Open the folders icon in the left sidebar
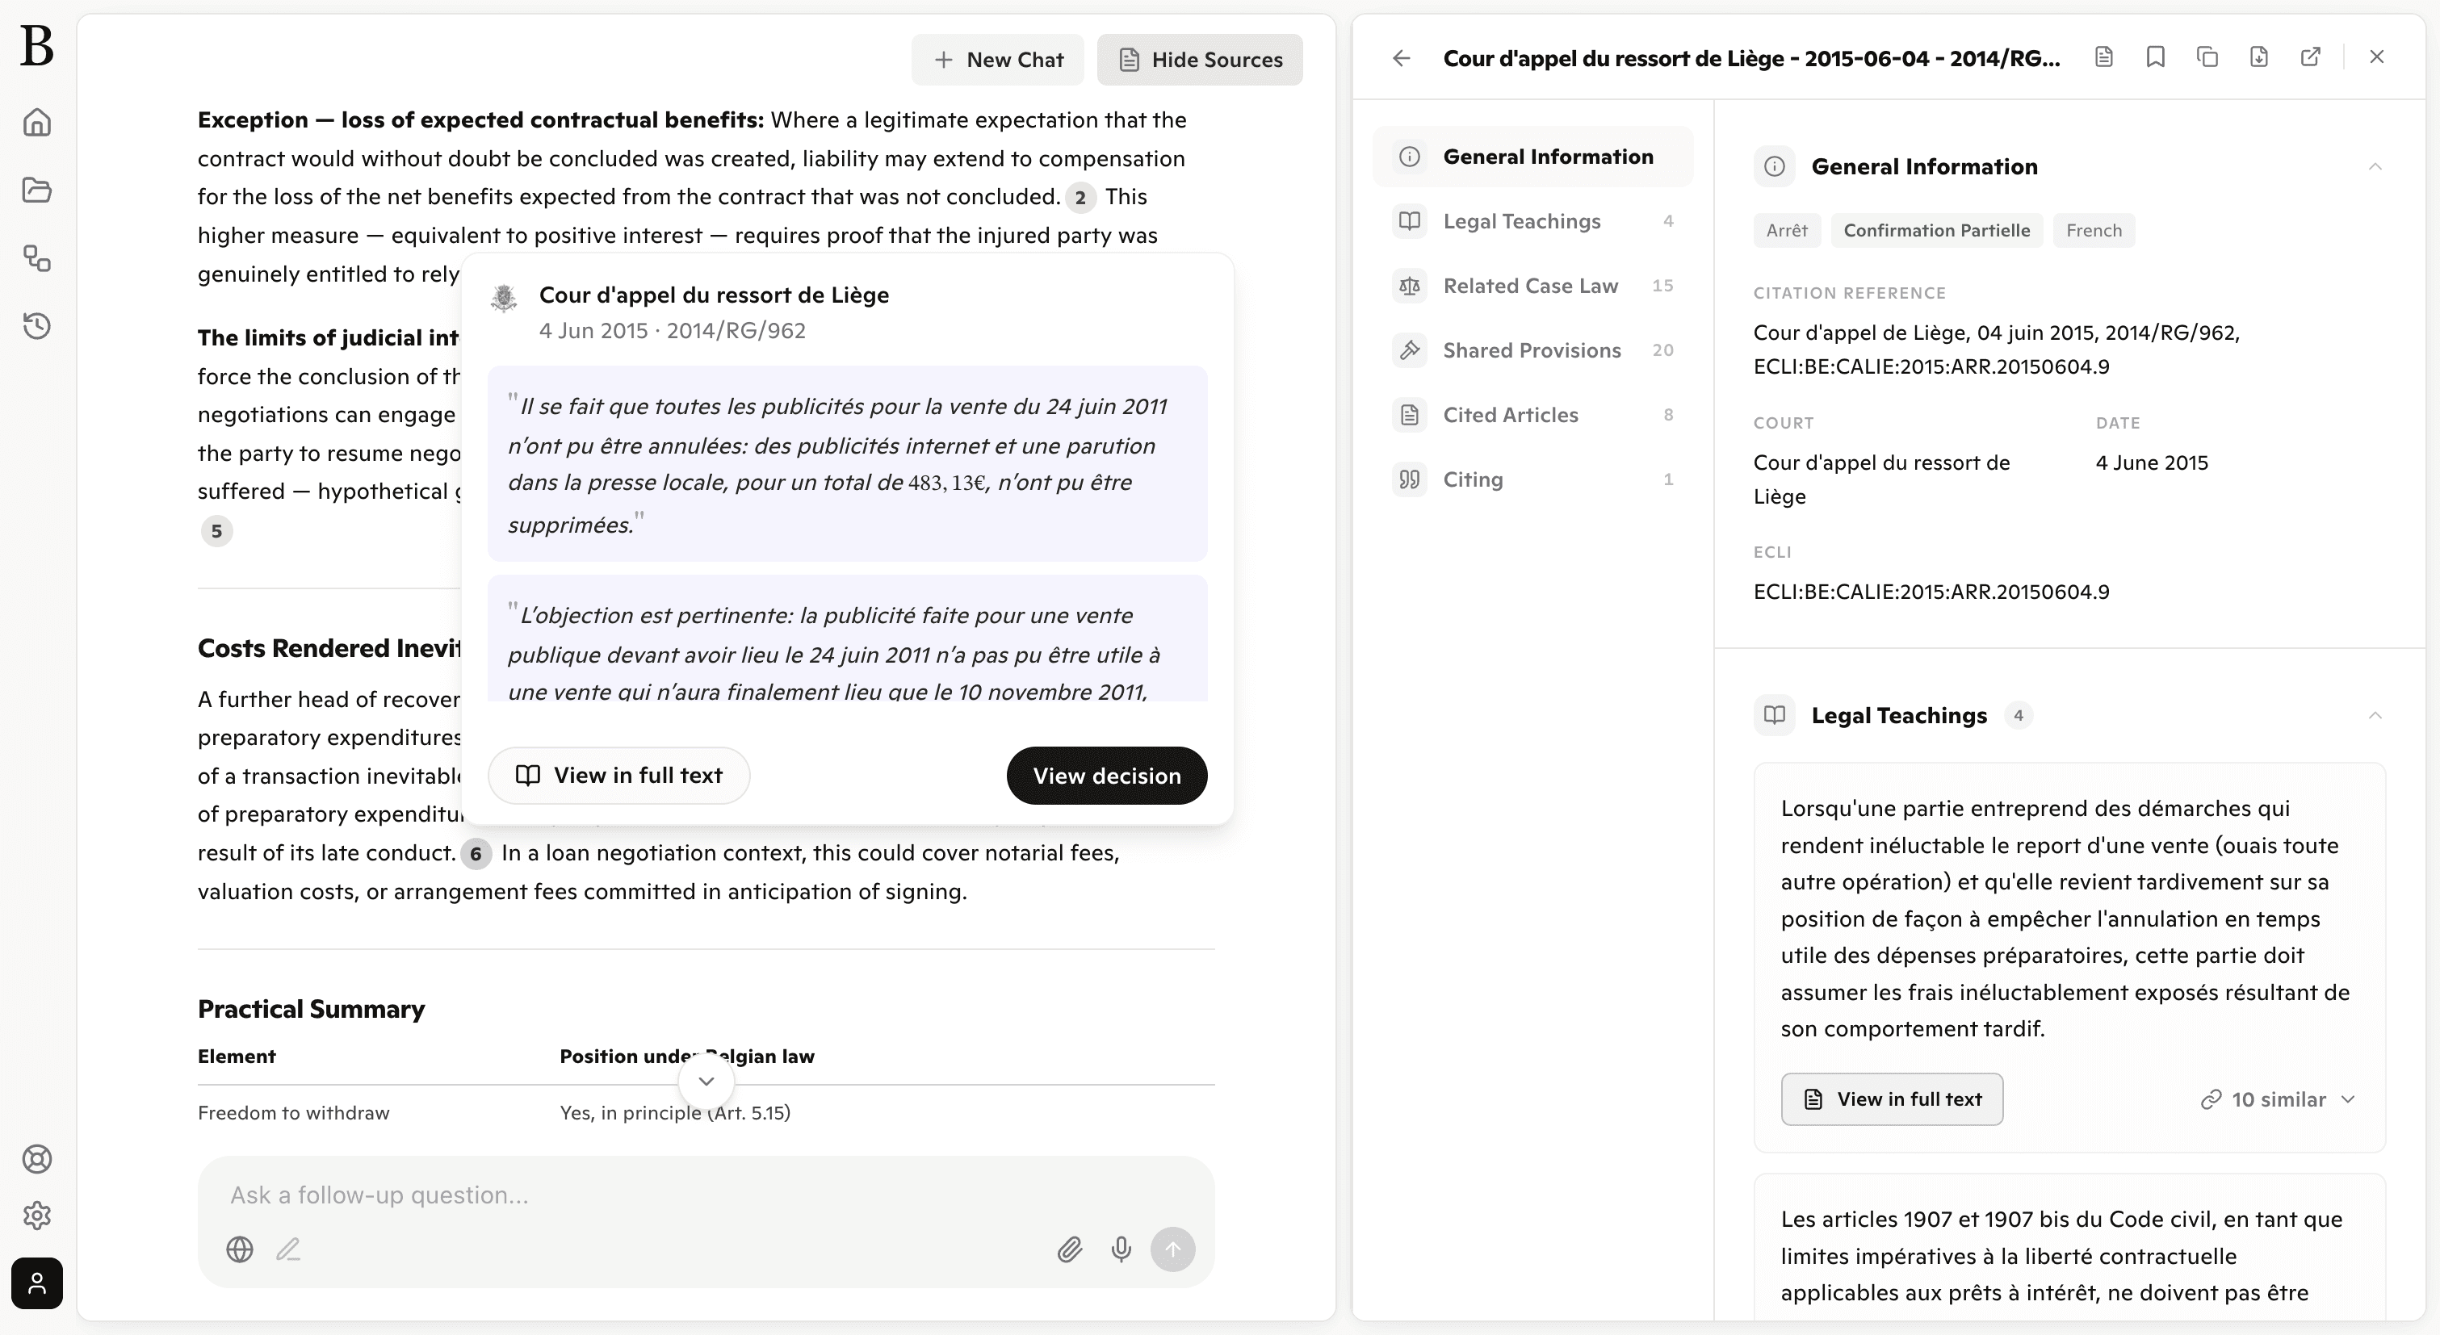This screenshot has height=1335, width=2440. click(x=37, y=190)
